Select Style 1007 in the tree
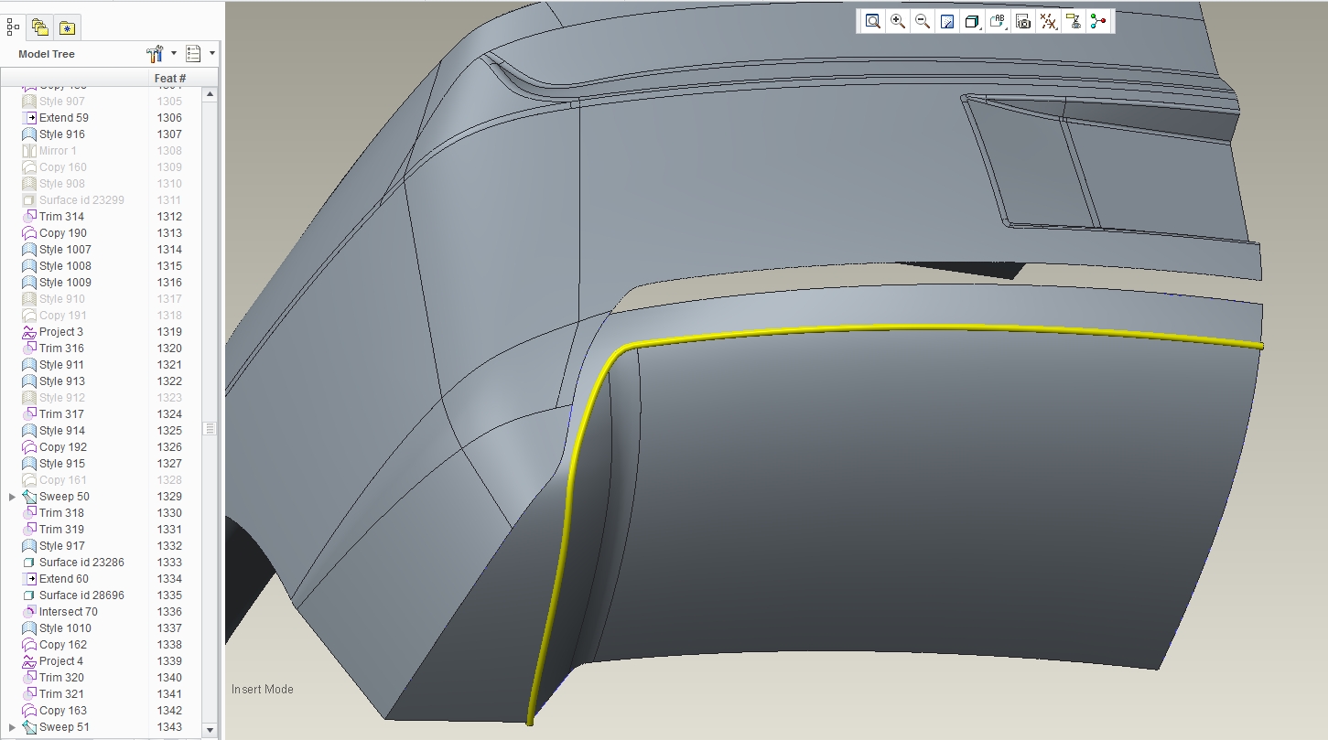 (65, 250)
